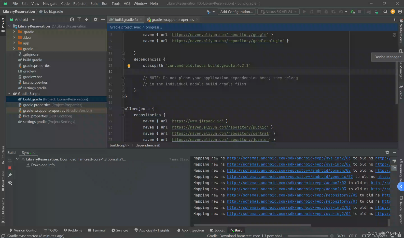Click Select Opened File target icon

(x=72, y=20)
